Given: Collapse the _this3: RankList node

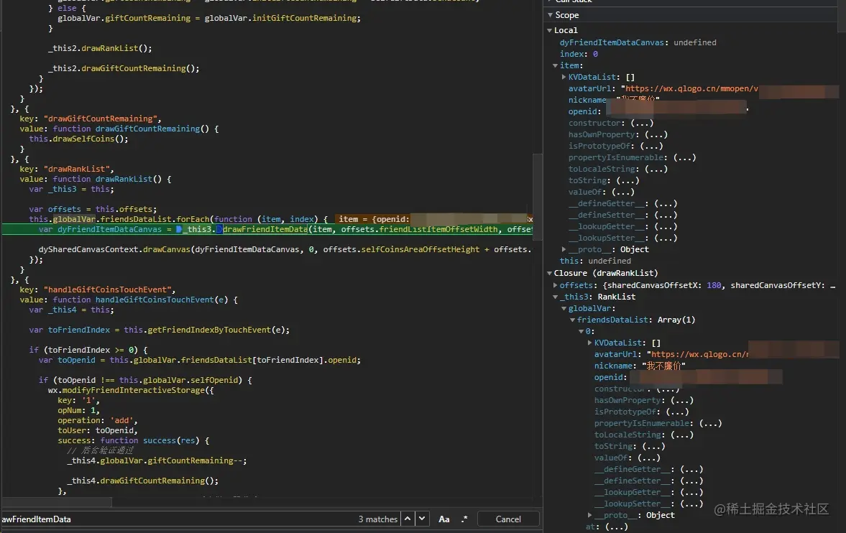Looking at the screenshot, I should click(555, 297).
